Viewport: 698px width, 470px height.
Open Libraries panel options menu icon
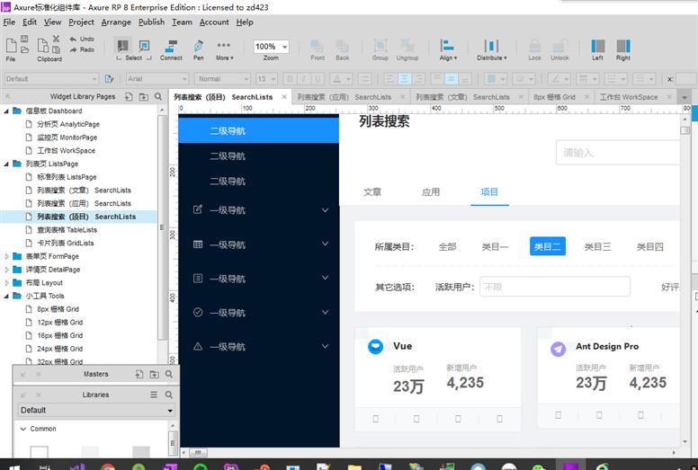click(x=154, y=395)
